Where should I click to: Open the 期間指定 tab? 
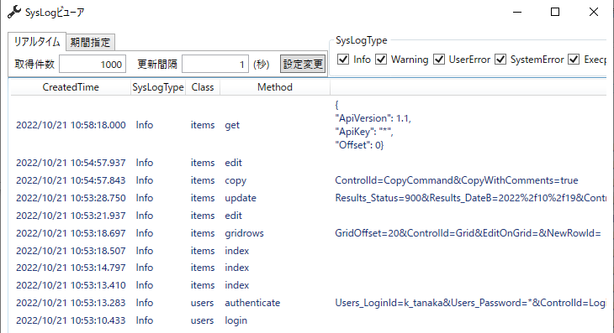(x=91, y=42)
